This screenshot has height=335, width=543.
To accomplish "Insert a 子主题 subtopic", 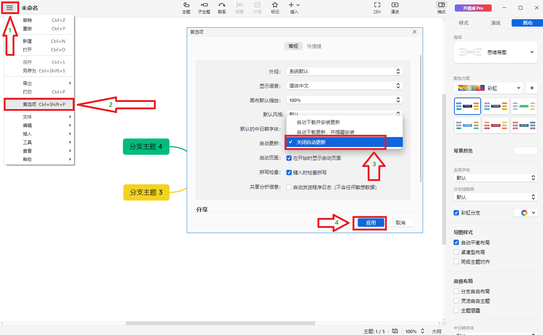I will pos(204,8).
